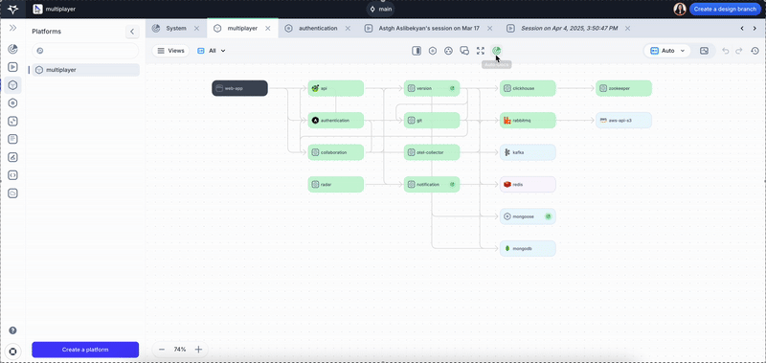Open the components hexagon icon in sidebar

pos(13,103)
